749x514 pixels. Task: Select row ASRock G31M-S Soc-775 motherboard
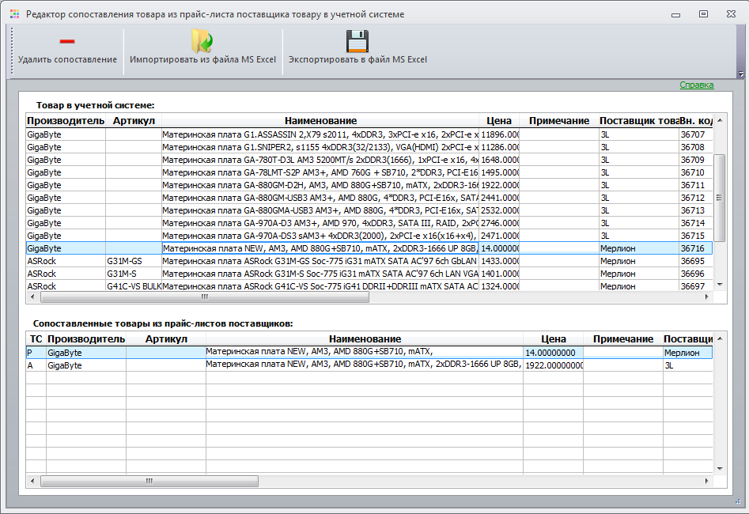click(369, 274)
